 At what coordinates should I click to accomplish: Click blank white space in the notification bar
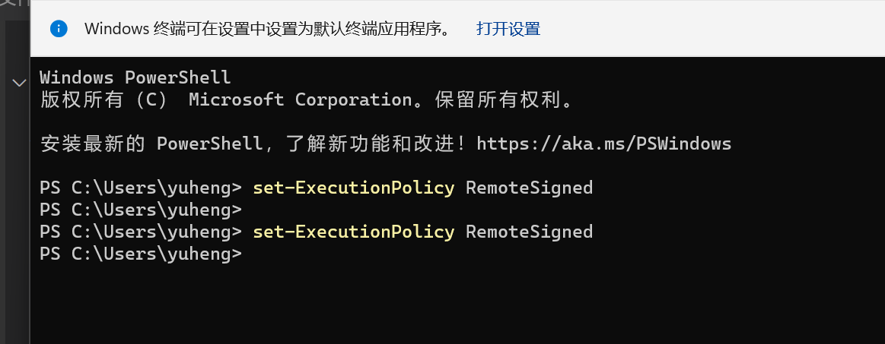tap(712, 29)
